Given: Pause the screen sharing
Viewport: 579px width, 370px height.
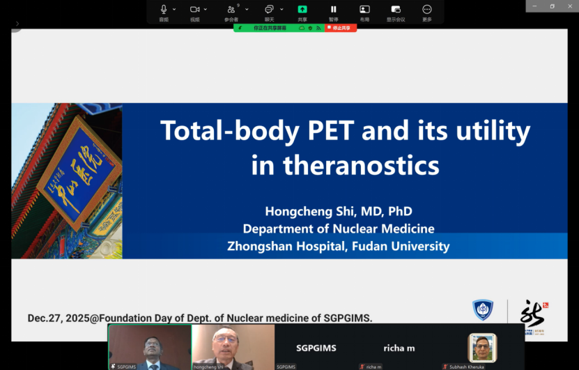Looking at the screenshot, I should (x=334, y=9).
